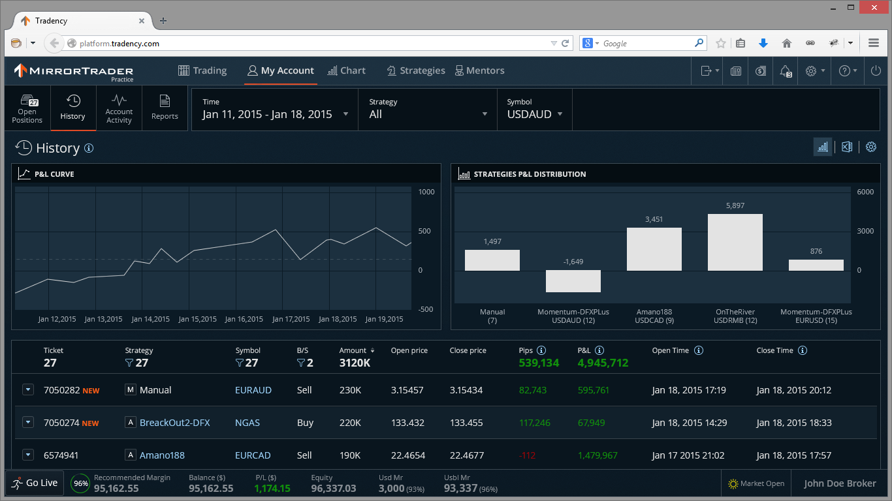Image resolution: width=892 pixels, height=501 pixels.
Task: Click the logout icon in header
Action: coord(709,71)
